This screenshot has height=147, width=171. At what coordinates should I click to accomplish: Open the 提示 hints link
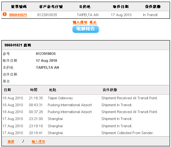pos(93,22)
